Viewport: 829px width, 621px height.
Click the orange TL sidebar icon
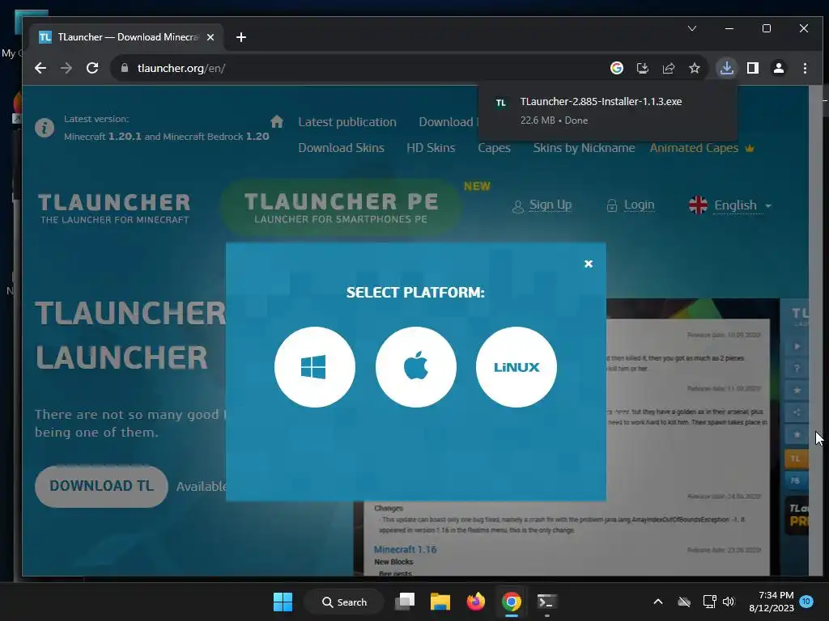tap(796, 458)
